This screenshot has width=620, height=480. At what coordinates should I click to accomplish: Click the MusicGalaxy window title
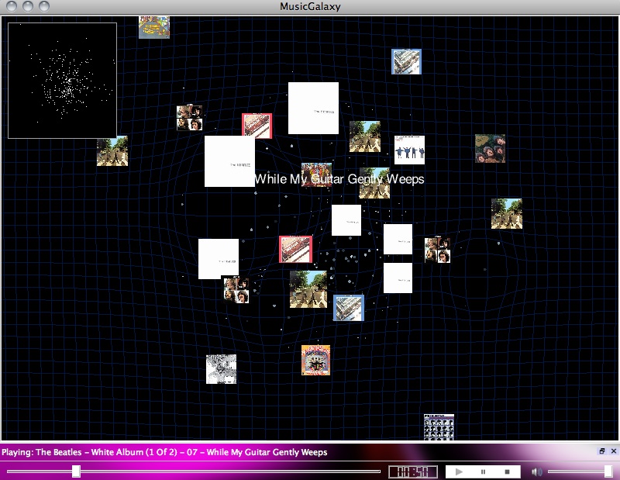click(x=310, y=6)
